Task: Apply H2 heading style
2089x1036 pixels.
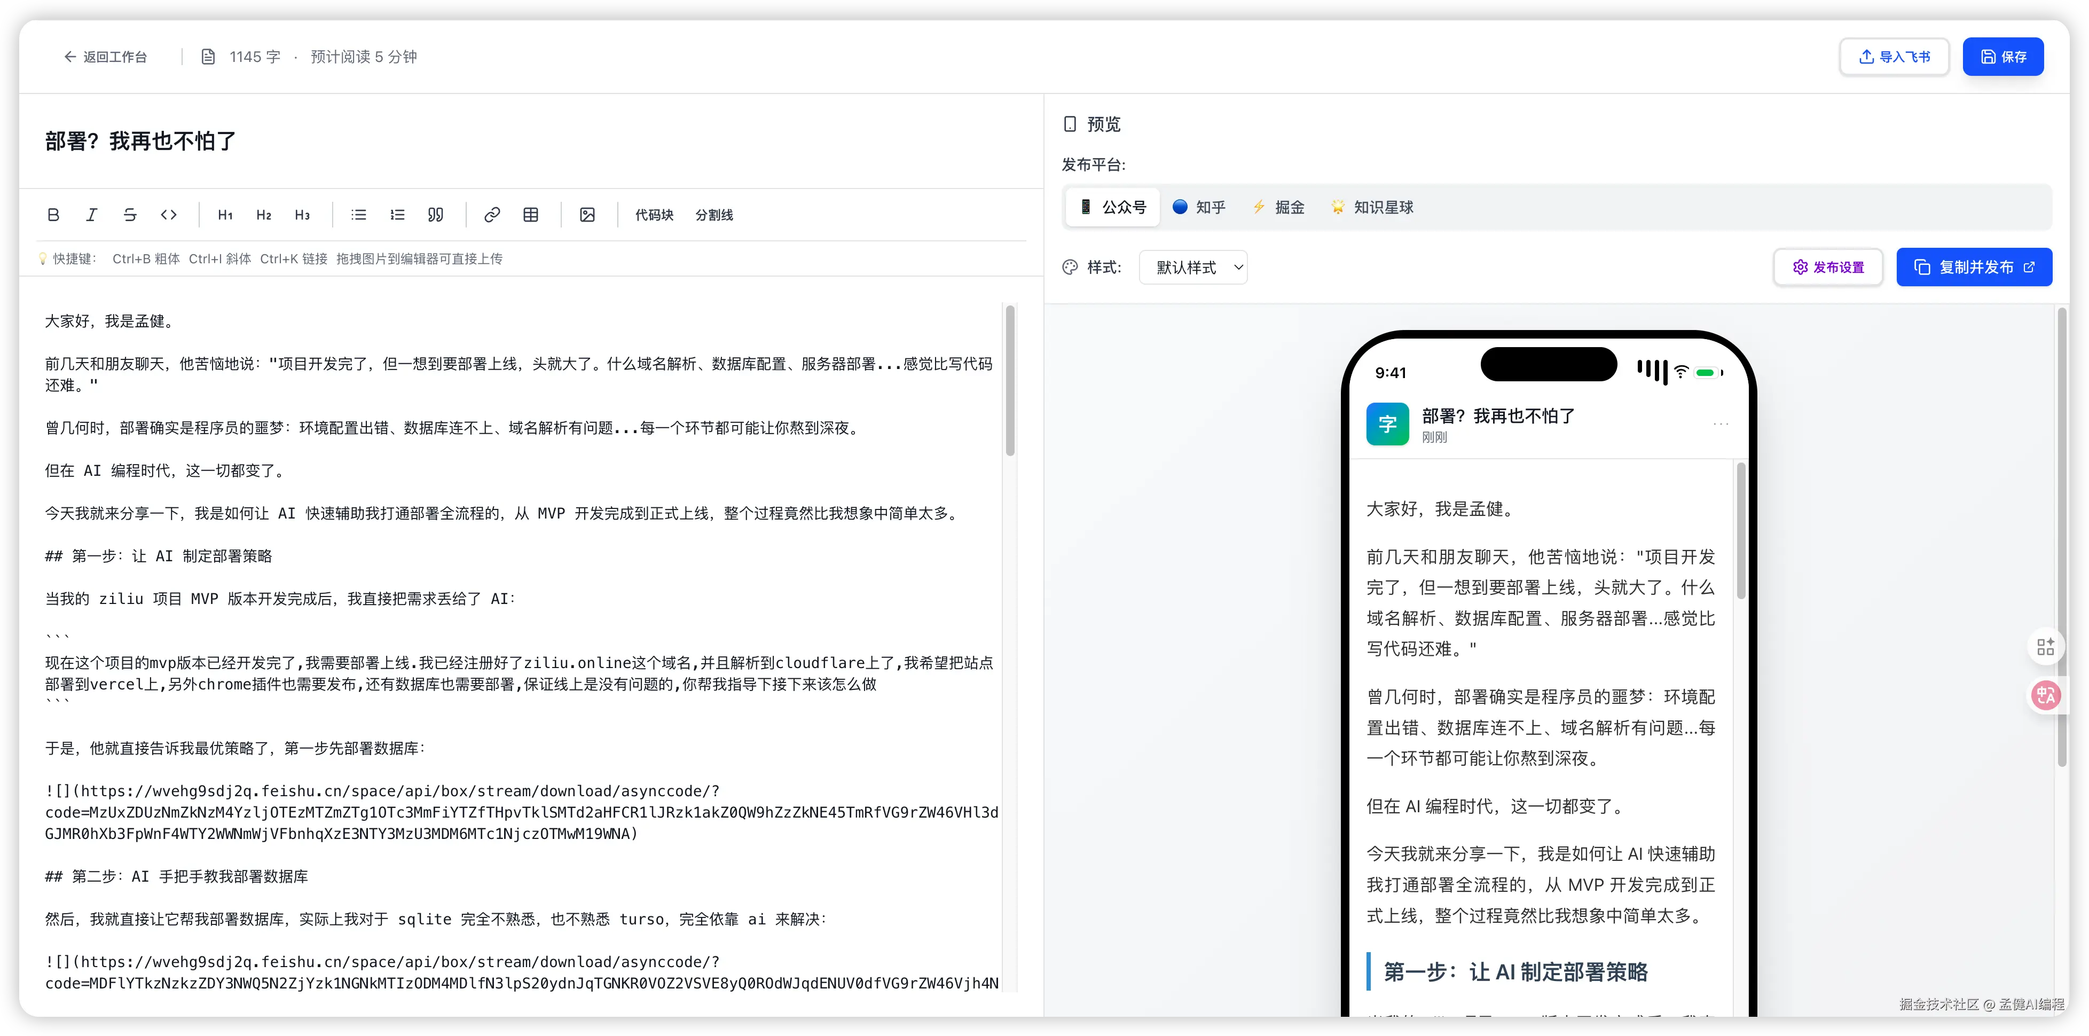Action: 264,215
